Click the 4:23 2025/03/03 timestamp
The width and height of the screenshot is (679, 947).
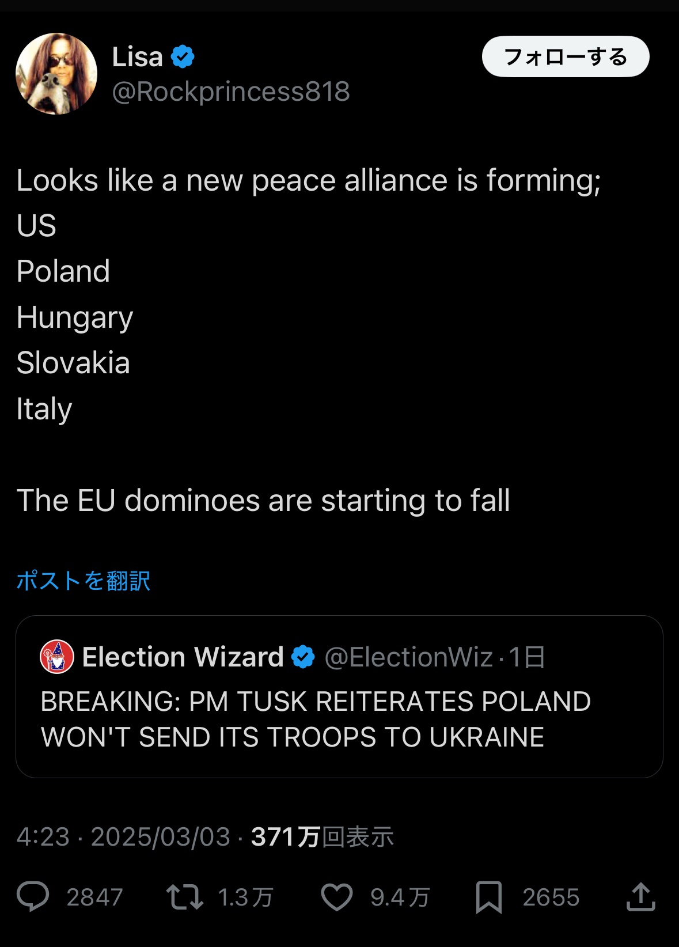123,837
